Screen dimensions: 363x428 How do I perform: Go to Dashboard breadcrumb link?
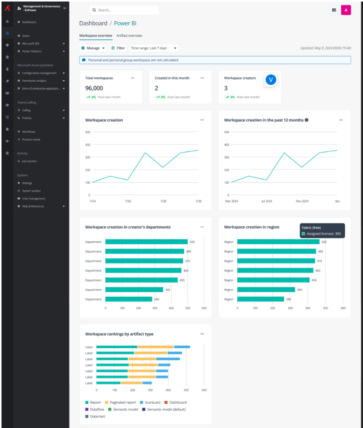[93, 23]
